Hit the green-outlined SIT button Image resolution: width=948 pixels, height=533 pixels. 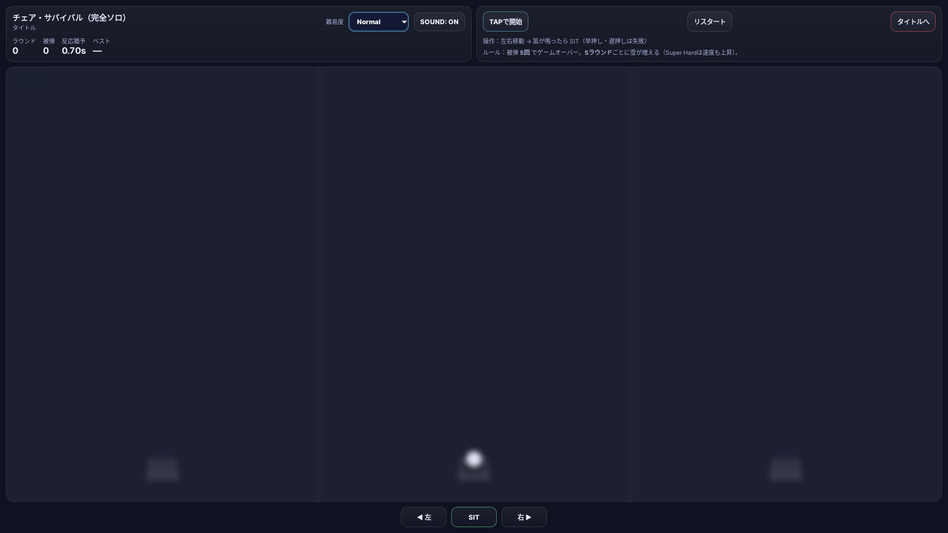(474, 517)
